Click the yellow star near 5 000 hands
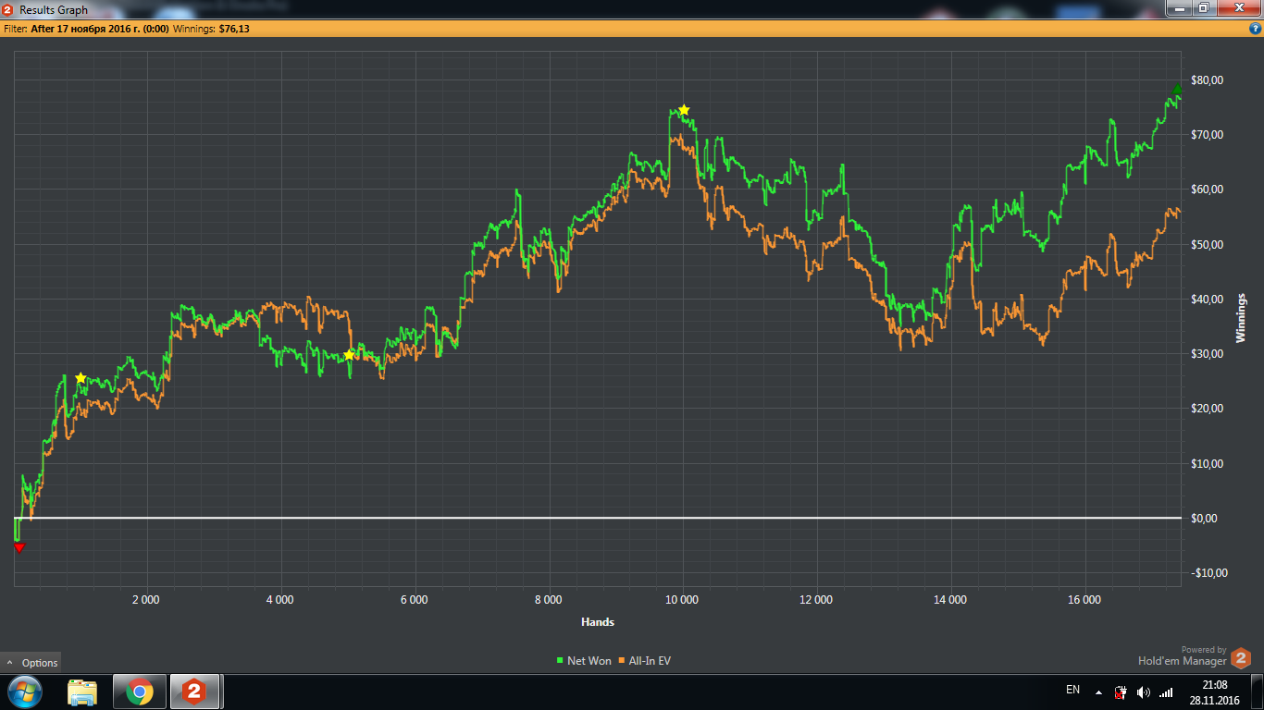Viewport: 1264px width, 710px height. pos(349,355)
